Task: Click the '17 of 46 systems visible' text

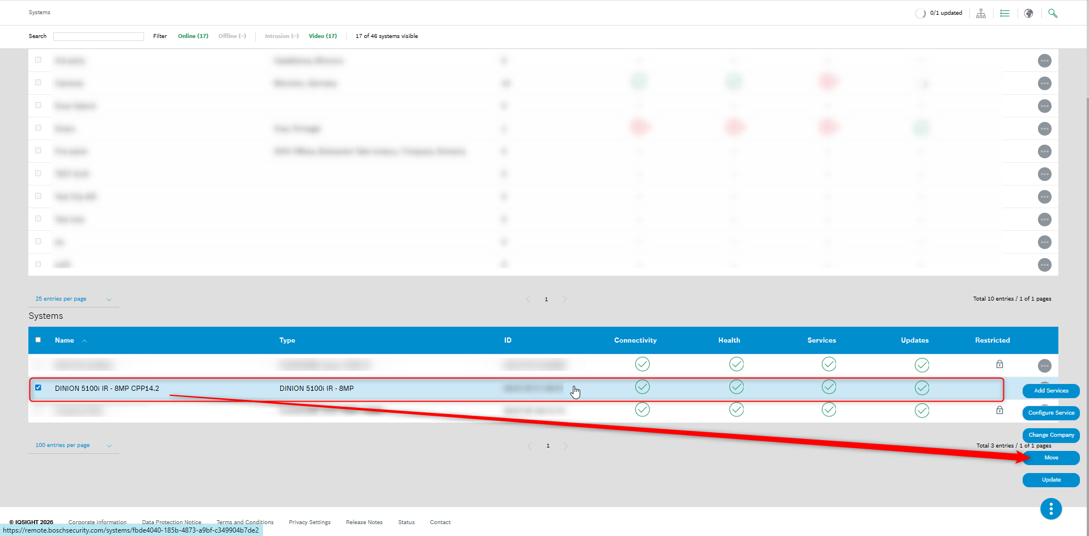Action: click(x=387, y=36)
